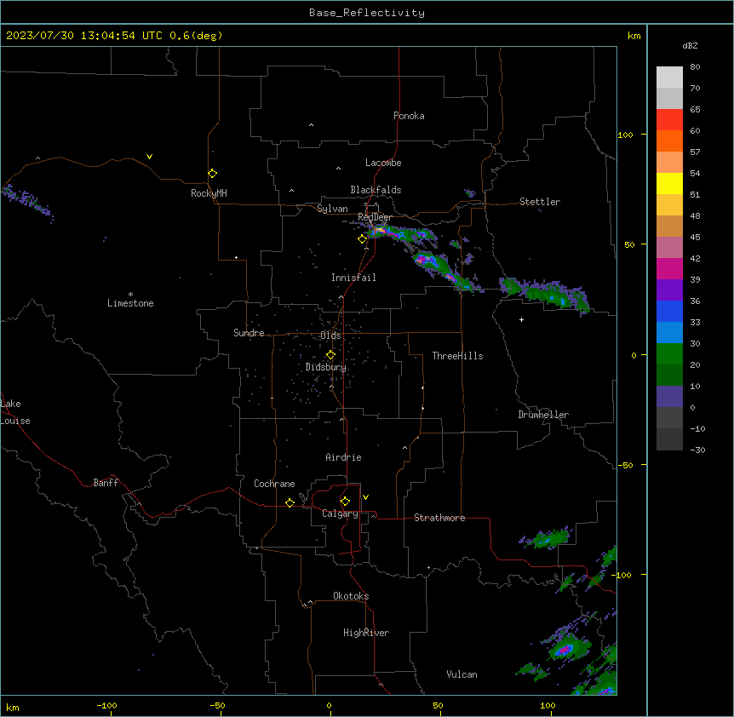Click the Sylvan label

pyautogui.click(x=332, y=209)
